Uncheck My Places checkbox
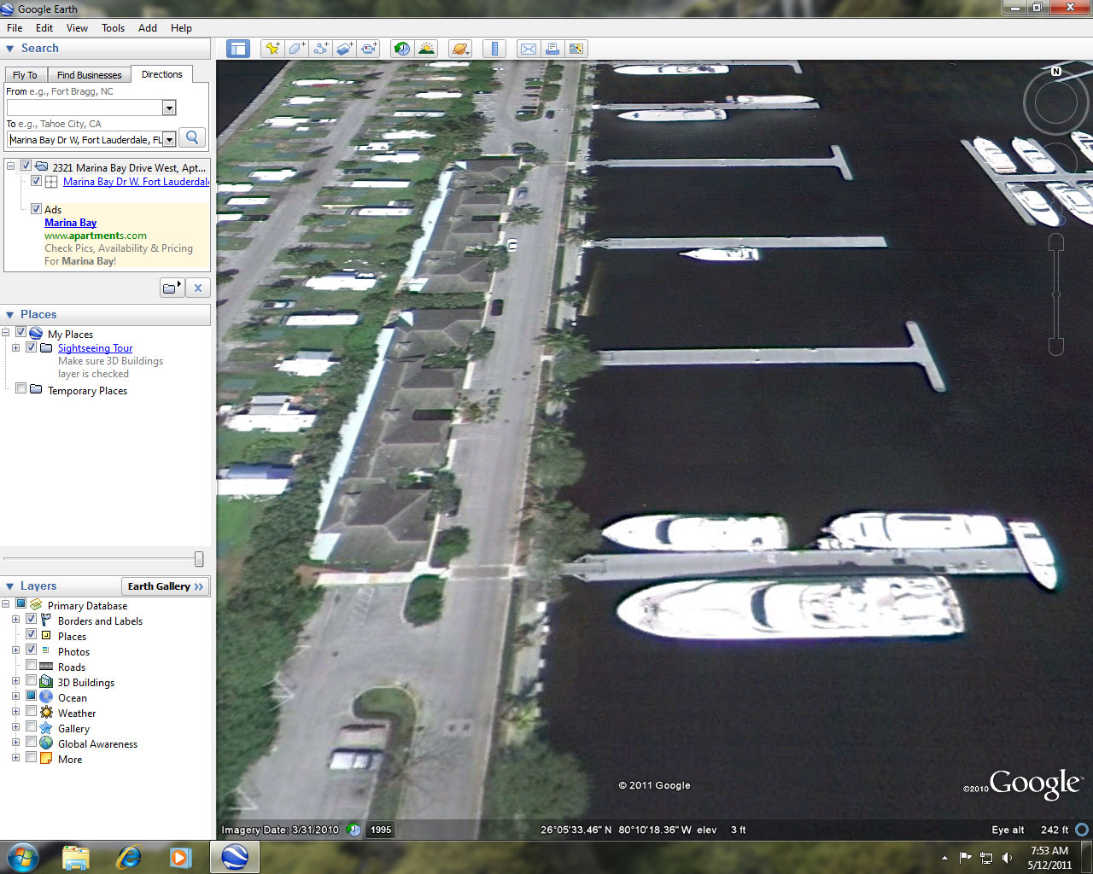This screenshot has width=1093, height=874. [x=21, y=333]
